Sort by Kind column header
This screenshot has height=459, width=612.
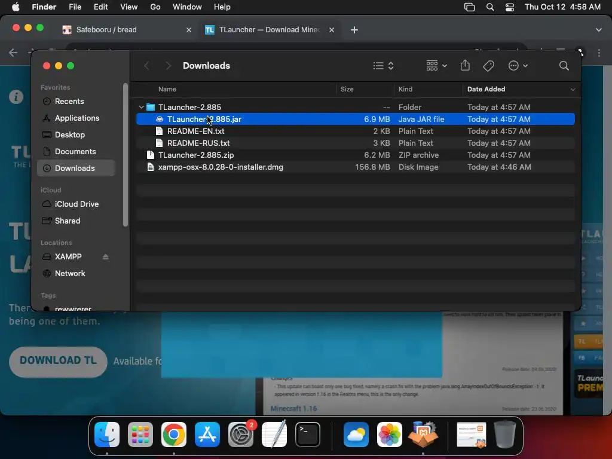(405, 90)
